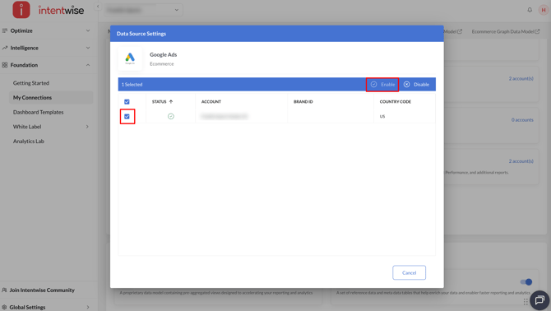The width and height of the screenshot is (551, 311).
Task: Click the Optimize sidebar icon
Action: (x=5, y=30)
